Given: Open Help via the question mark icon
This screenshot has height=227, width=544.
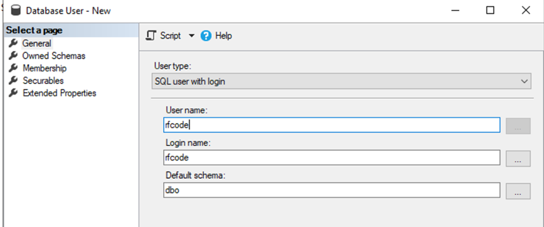Looking at the screenshot, I should tap(207, 36).
